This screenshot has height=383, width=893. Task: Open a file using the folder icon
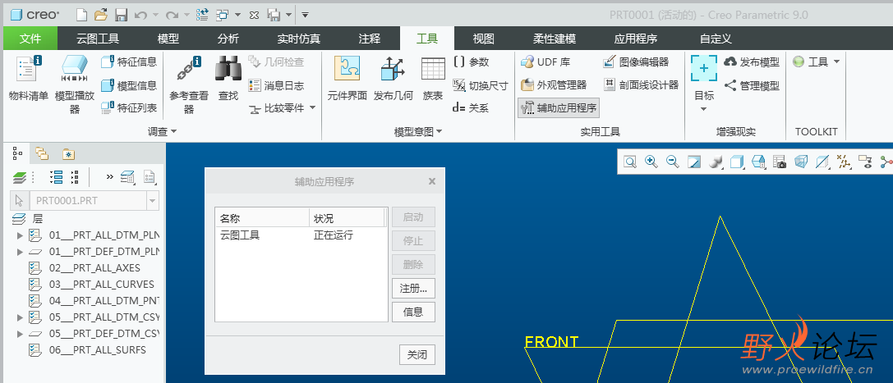coord(101,15)
